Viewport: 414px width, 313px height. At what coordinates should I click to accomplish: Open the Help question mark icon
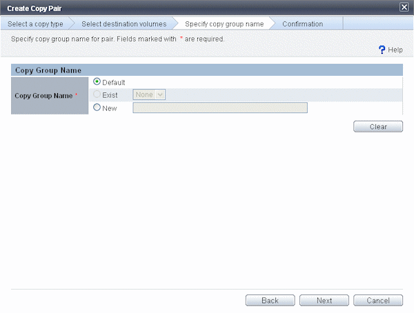tap(382, 50)
